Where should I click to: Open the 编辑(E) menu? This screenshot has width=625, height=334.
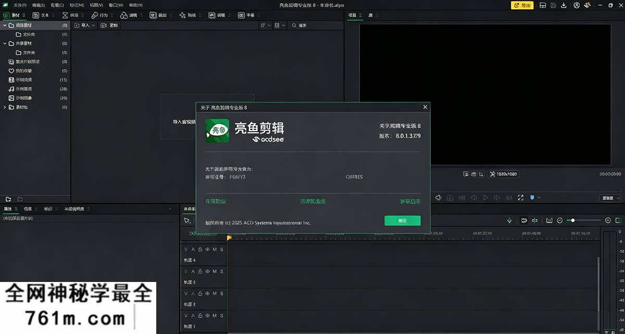39,5
